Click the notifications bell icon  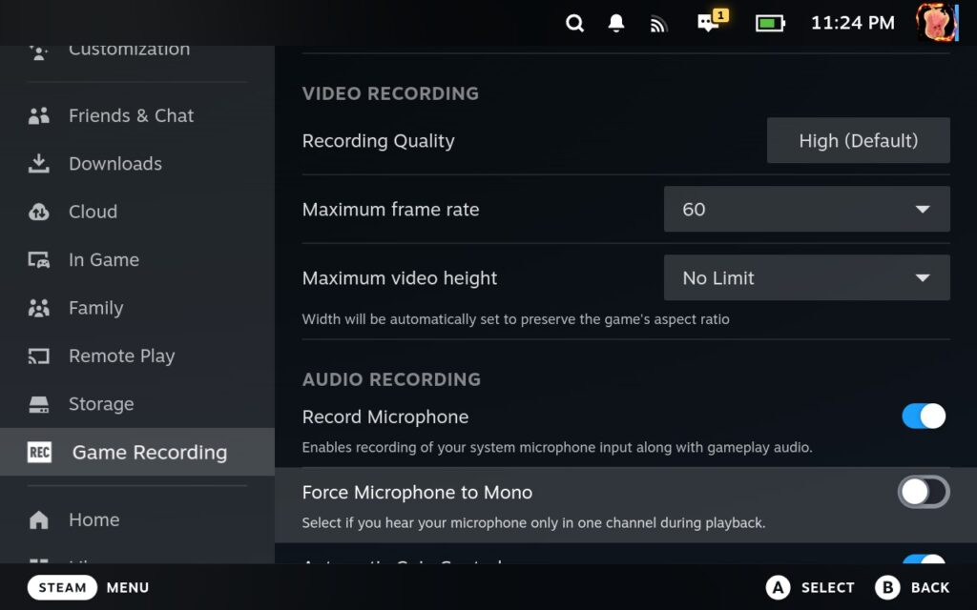[x=616, y=22]
